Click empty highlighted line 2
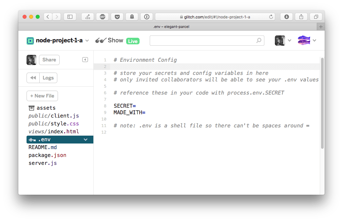Image resolution: width=343 pixels, height=221 pixels. (206, 66)
